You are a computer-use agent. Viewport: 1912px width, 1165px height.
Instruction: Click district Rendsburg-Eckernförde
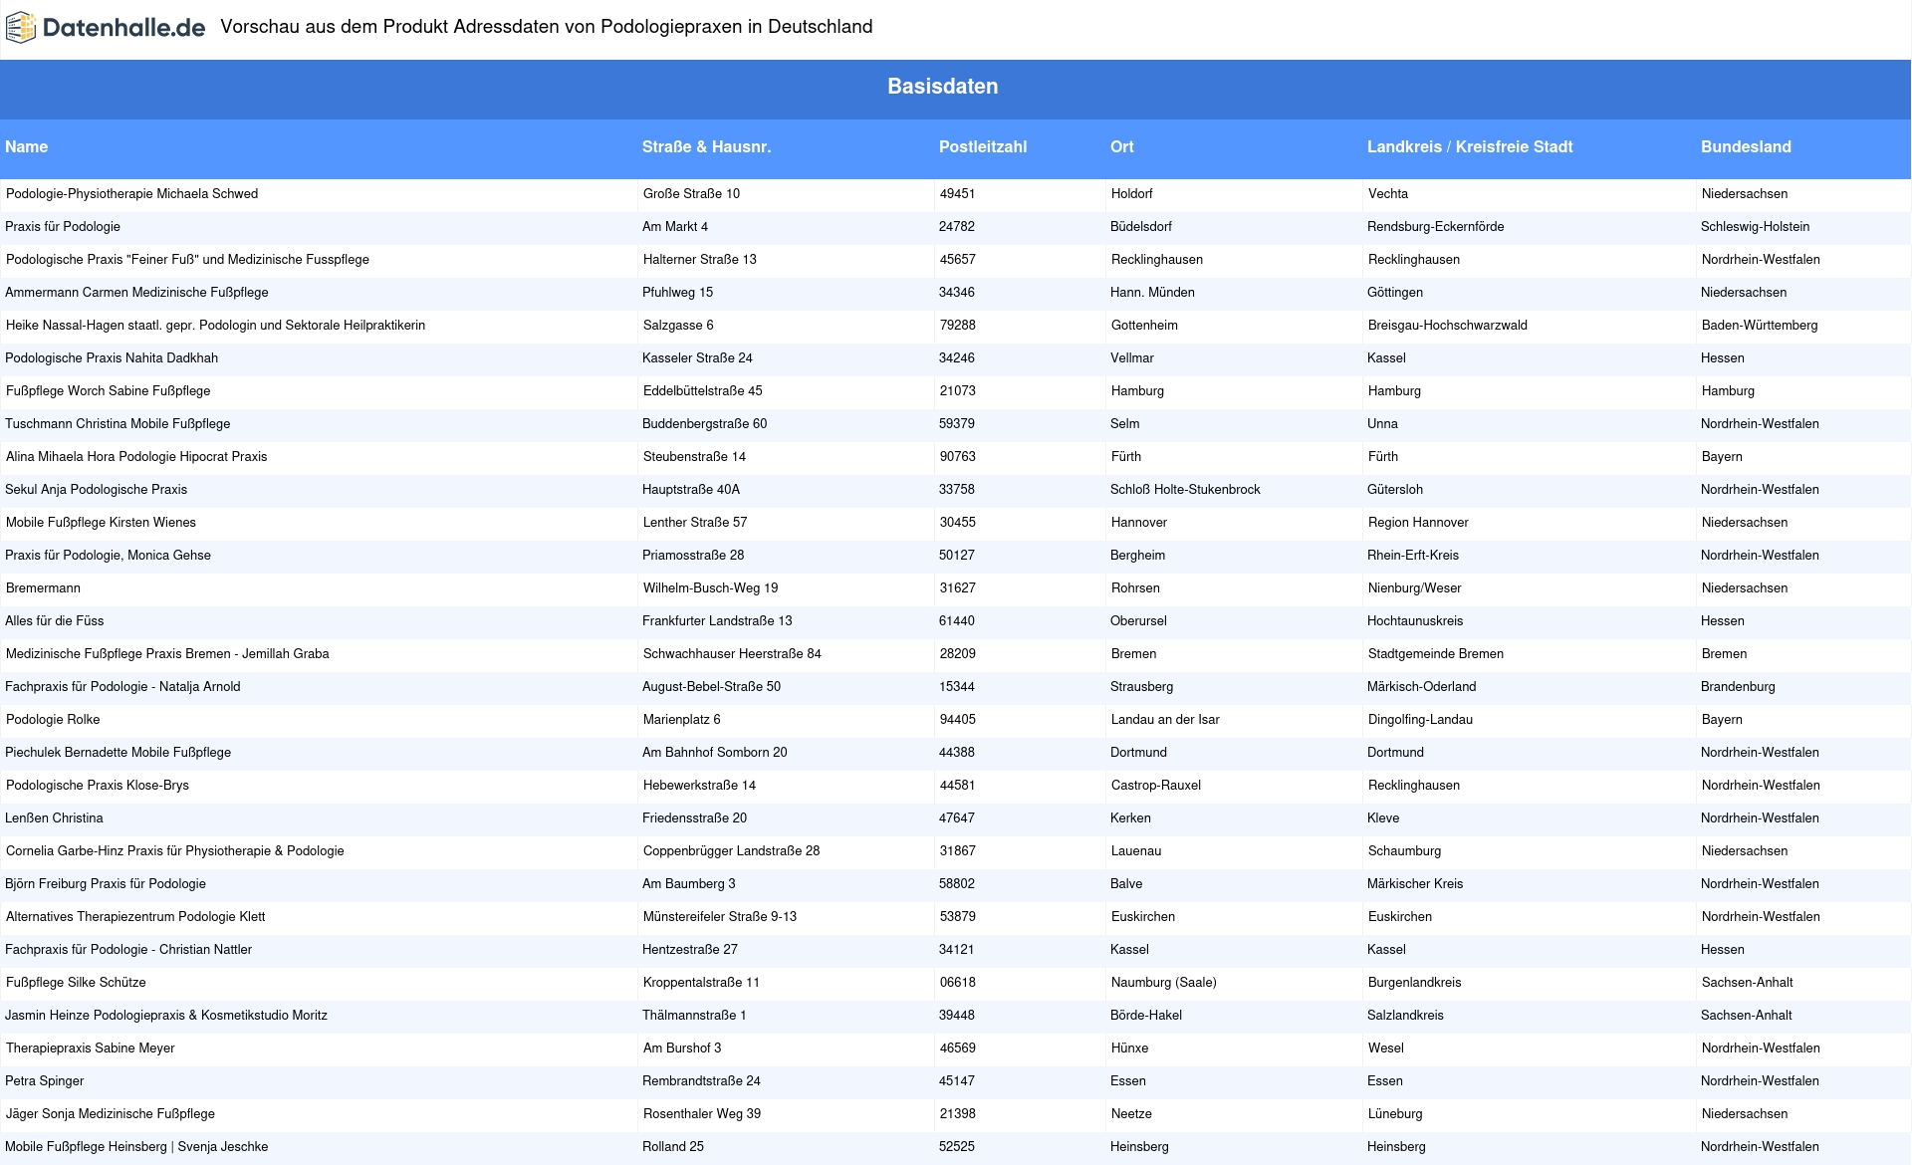click(x=1436, y=227)
